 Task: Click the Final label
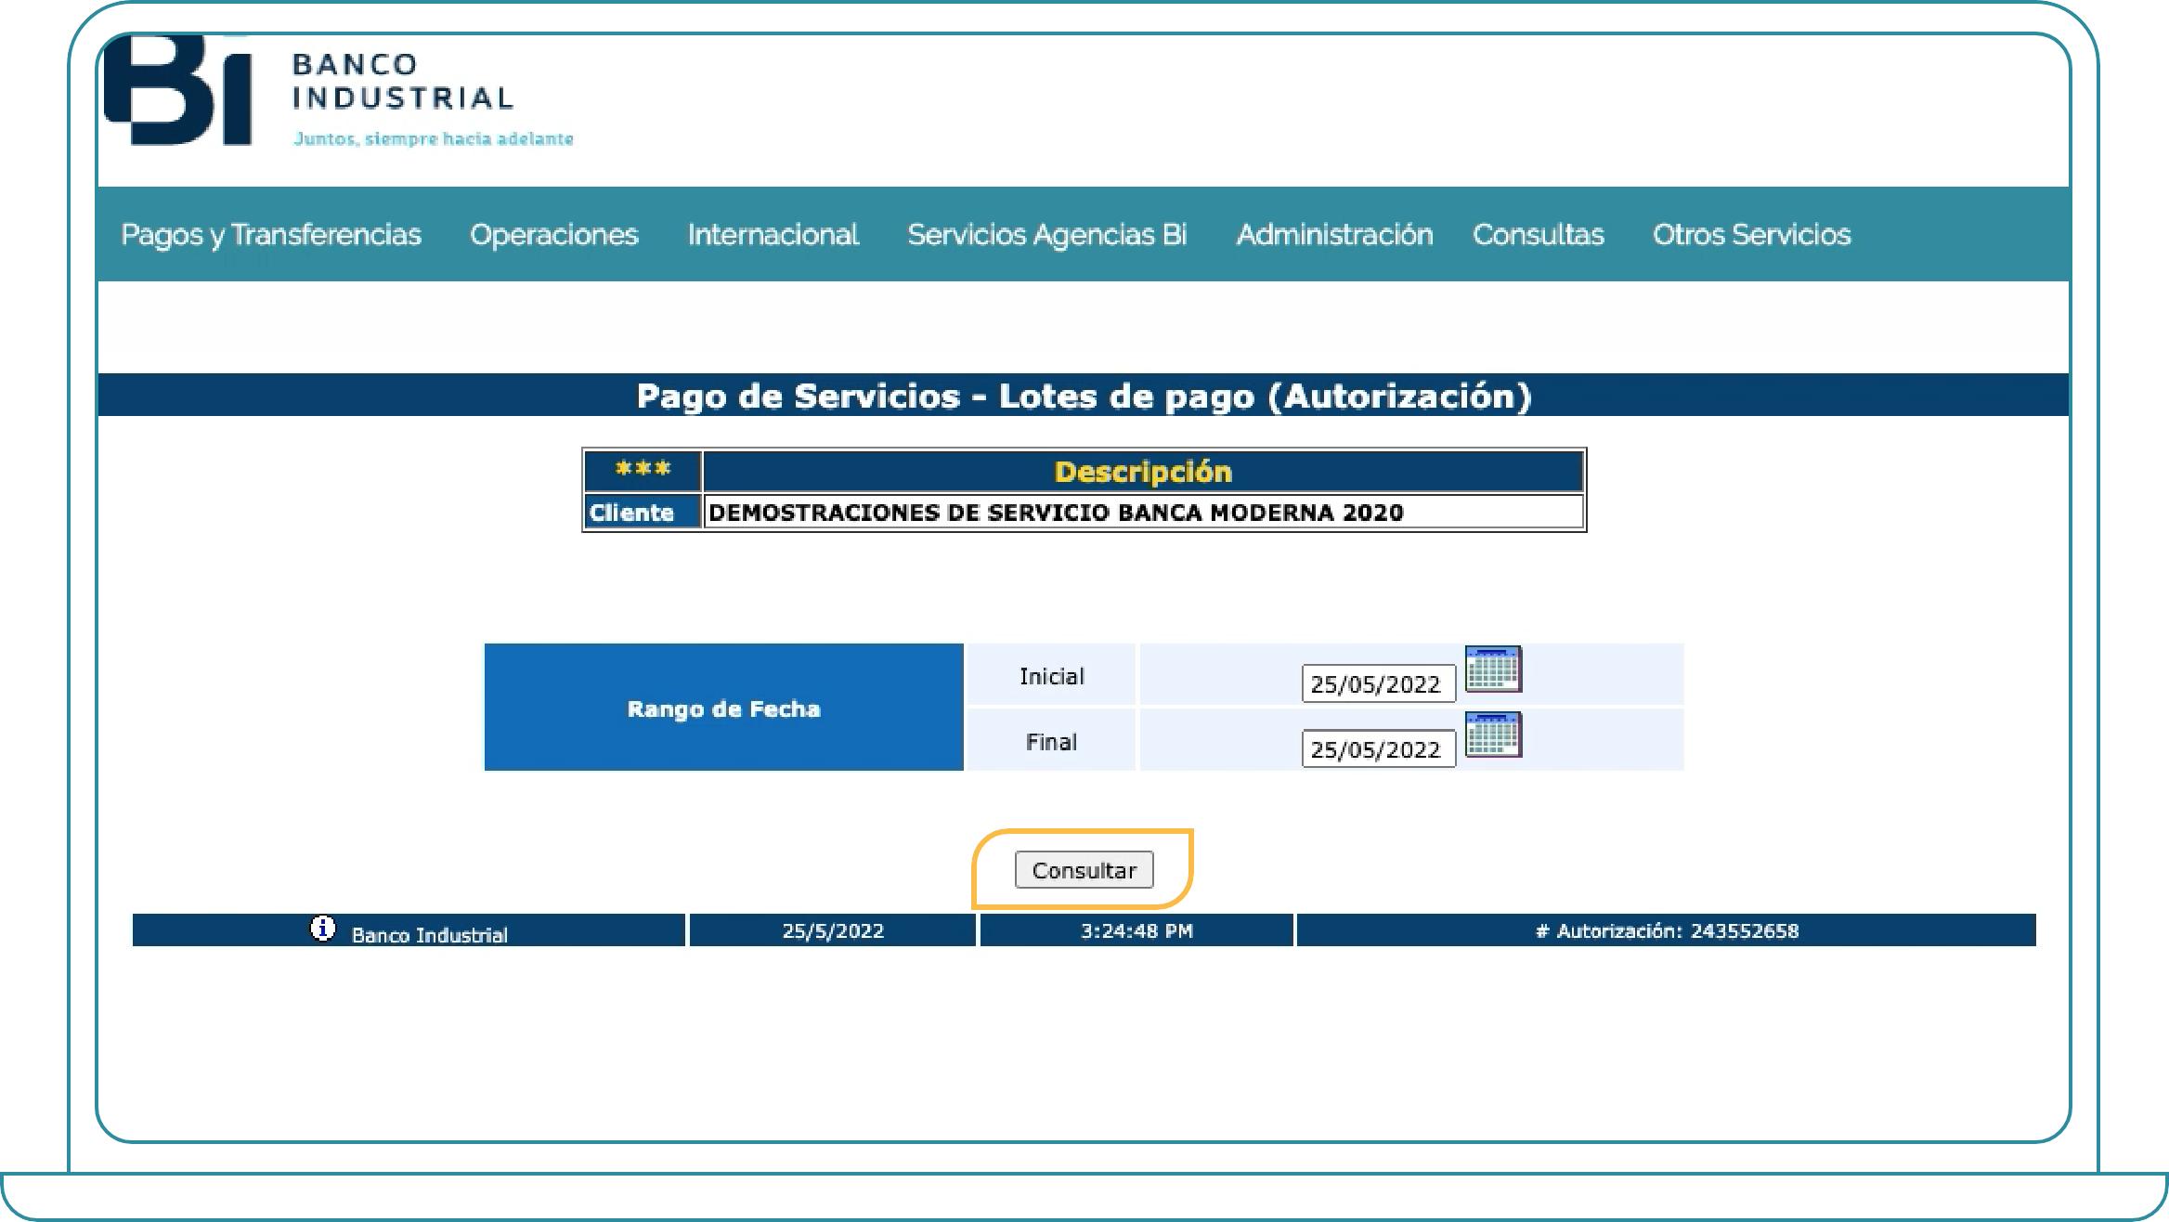pyautogui.click(x=1051, y=742)
